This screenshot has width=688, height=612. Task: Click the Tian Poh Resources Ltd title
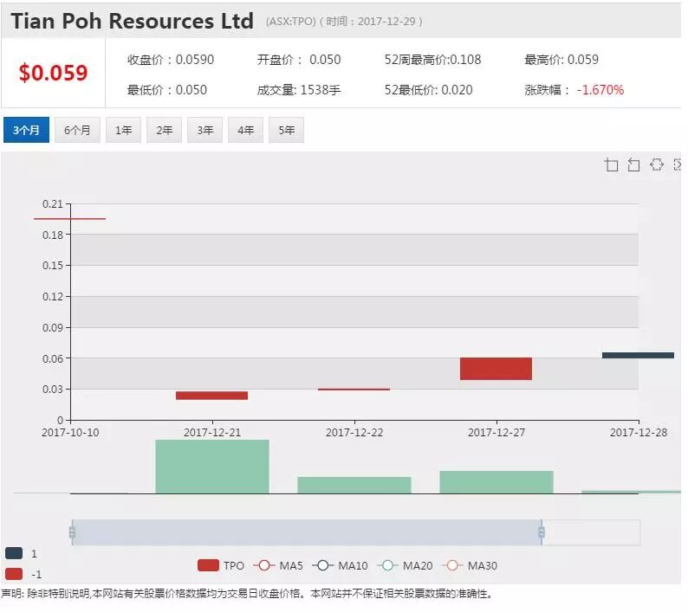point(132,21)
